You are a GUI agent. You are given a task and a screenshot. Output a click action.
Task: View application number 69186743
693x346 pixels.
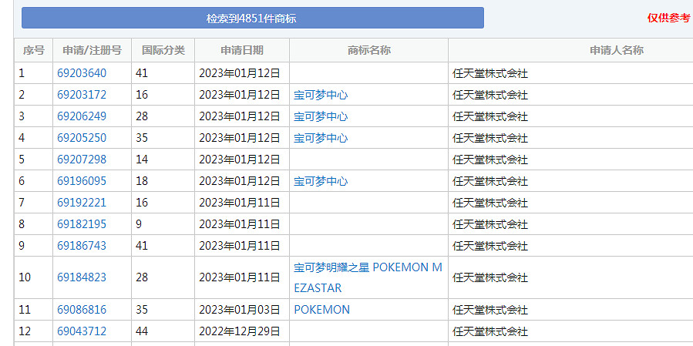click(82, 246)
